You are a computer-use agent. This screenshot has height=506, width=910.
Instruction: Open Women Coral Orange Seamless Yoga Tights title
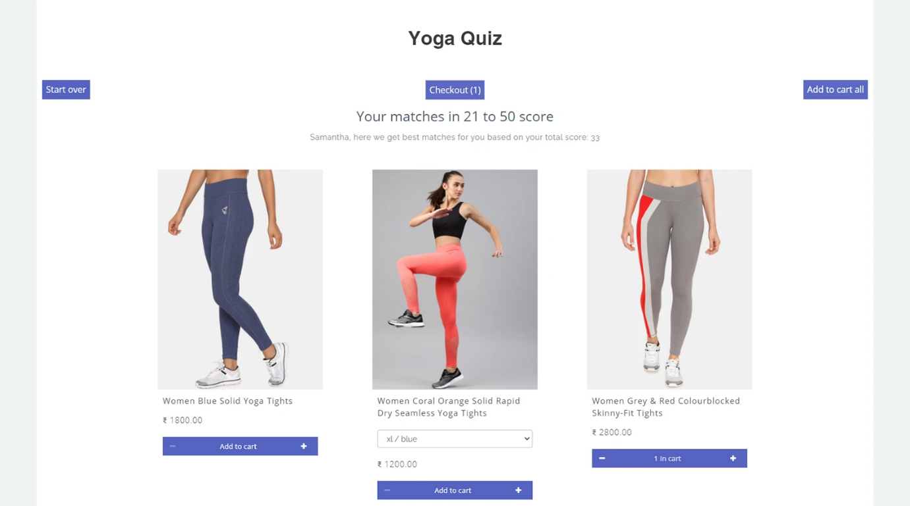click(x=449, y=407)
